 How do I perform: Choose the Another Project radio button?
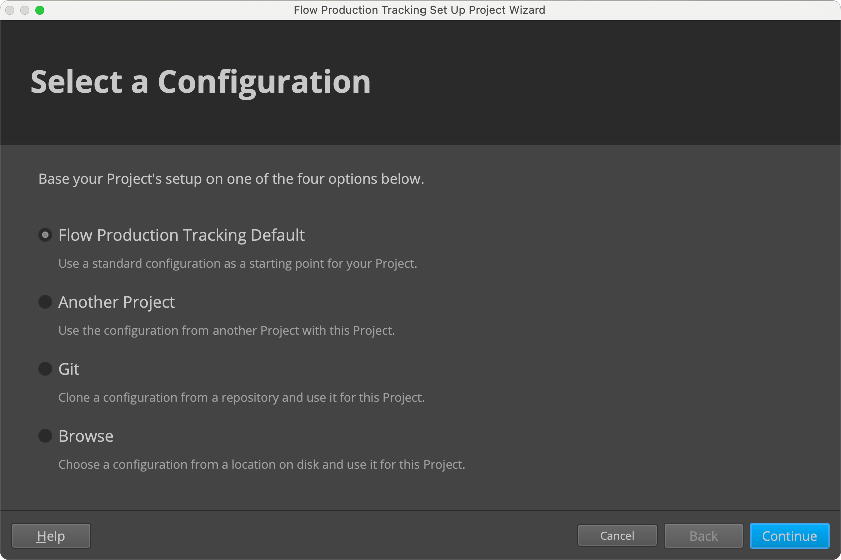45,302
